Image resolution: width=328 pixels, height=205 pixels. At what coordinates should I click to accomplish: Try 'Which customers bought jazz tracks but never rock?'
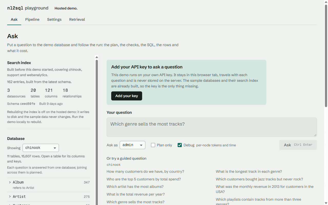point(259,179)
